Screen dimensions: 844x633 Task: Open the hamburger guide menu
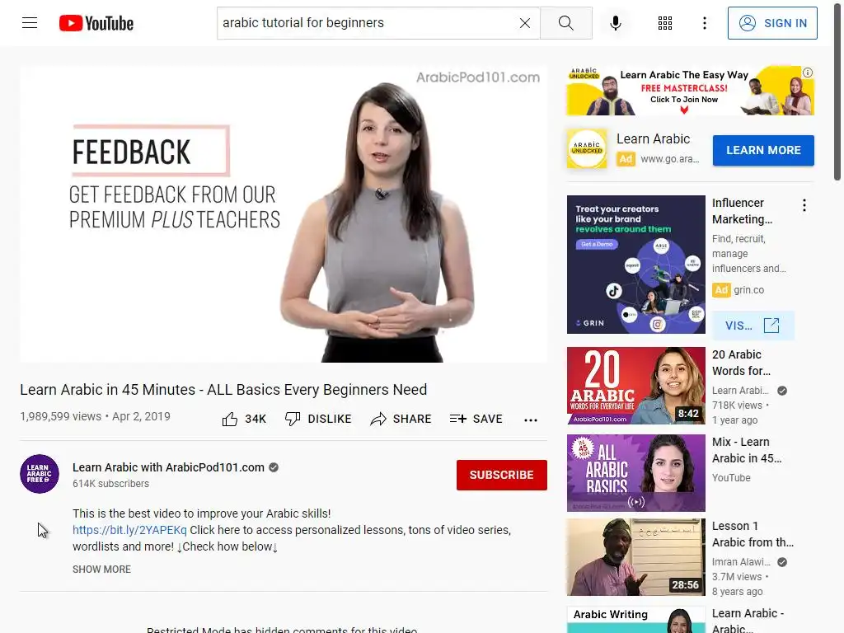(30, 23)
